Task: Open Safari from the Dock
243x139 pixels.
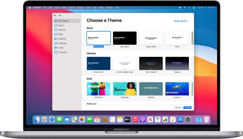Action: point(52,120)
